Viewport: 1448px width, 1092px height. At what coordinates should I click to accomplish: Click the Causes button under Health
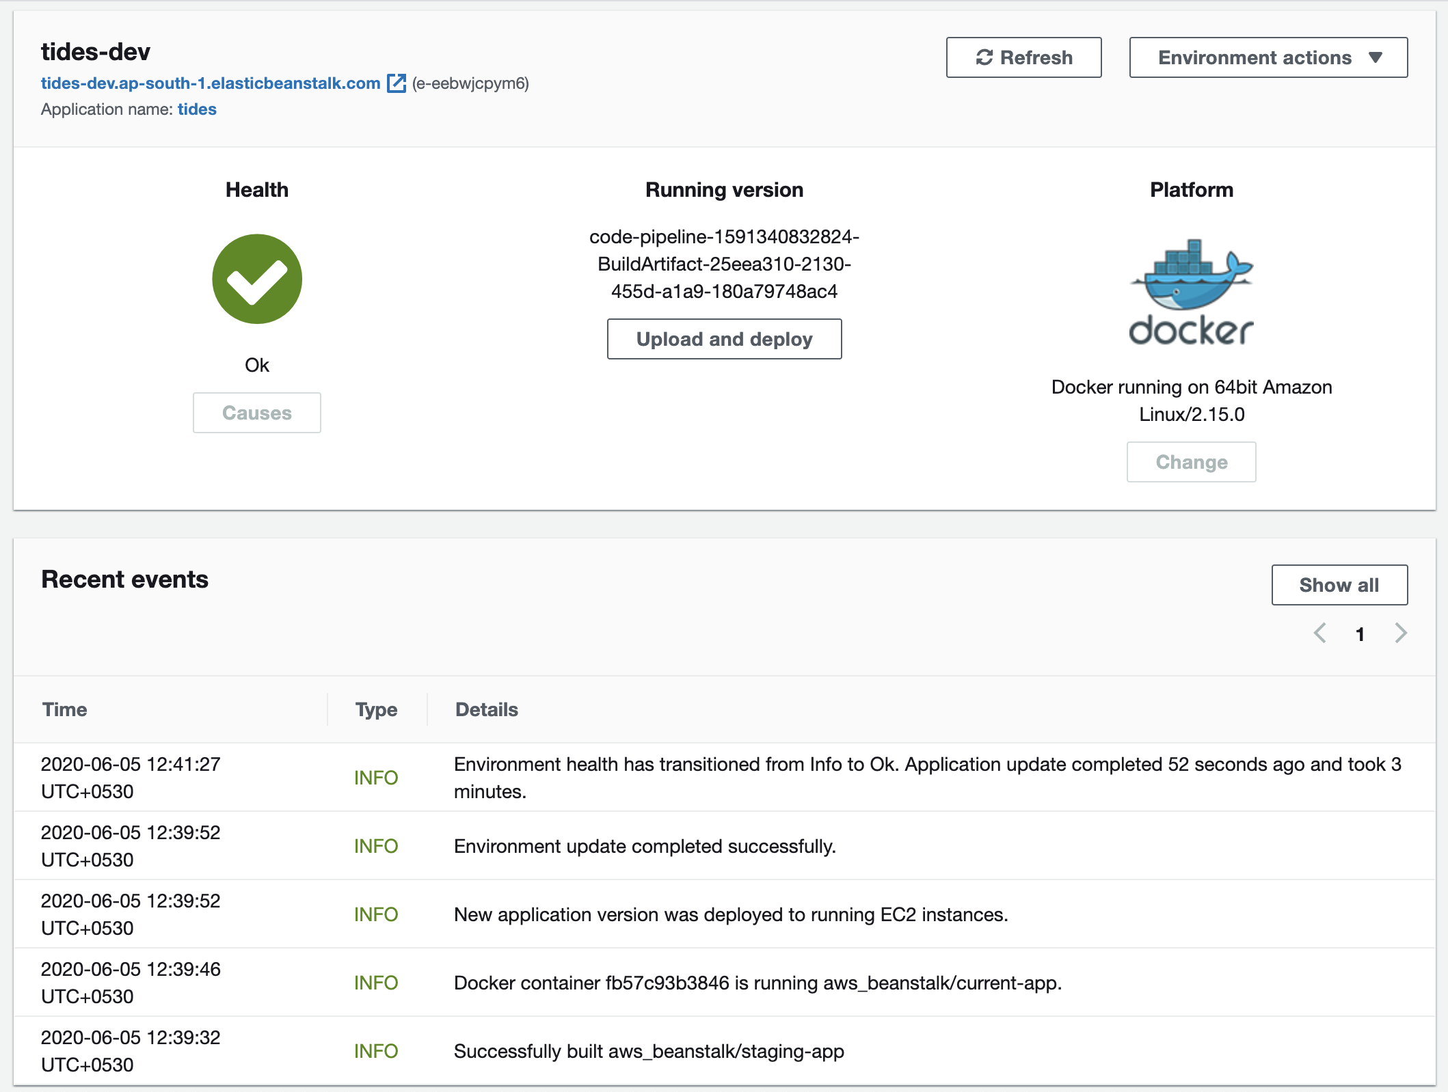click(257, 413)
